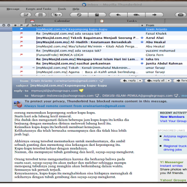Delete message using the trash toolbar icon

[97, 15]
